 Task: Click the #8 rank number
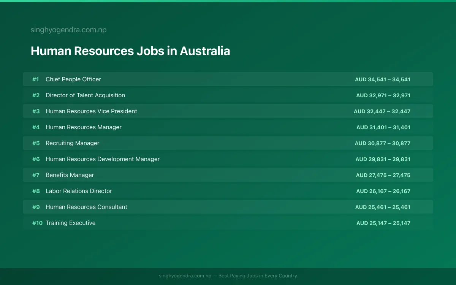[36, 191]
